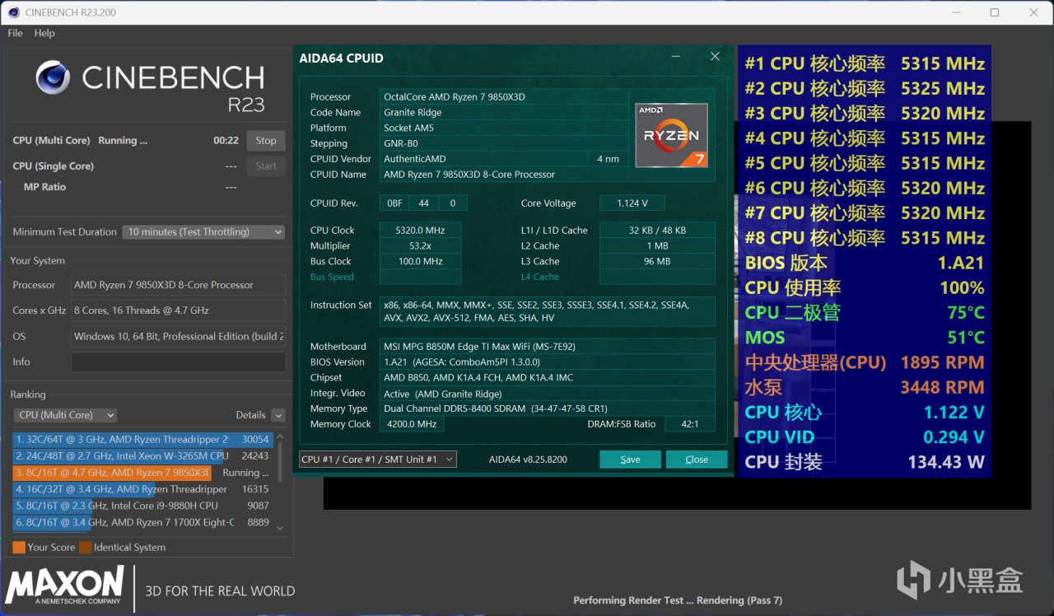
Task: Click Save in AIDA64 CPUID
Action: (x=630, y=460)
